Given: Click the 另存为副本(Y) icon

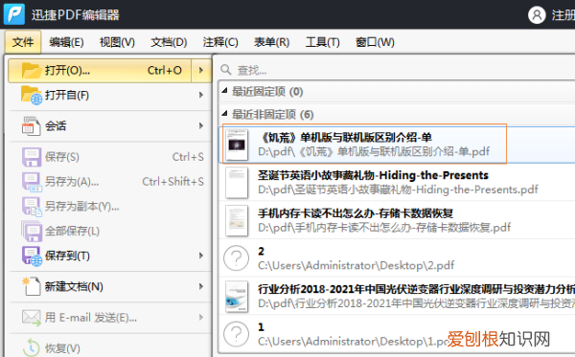Looking at the screenshot, I should pos(32,207).
